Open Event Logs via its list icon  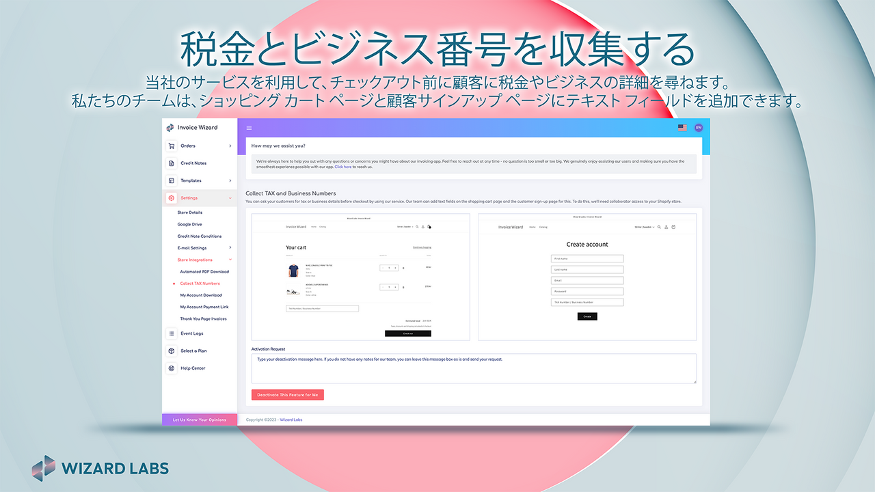[171, 333]
